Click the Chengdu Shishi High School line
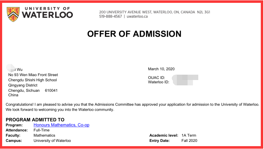264x149 pixels. click(32, 80)
